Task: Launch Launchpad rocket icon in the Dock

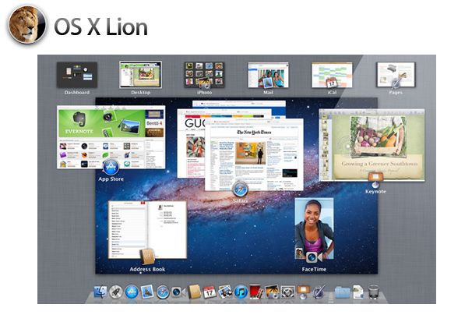Action: [x=116, y=292]
